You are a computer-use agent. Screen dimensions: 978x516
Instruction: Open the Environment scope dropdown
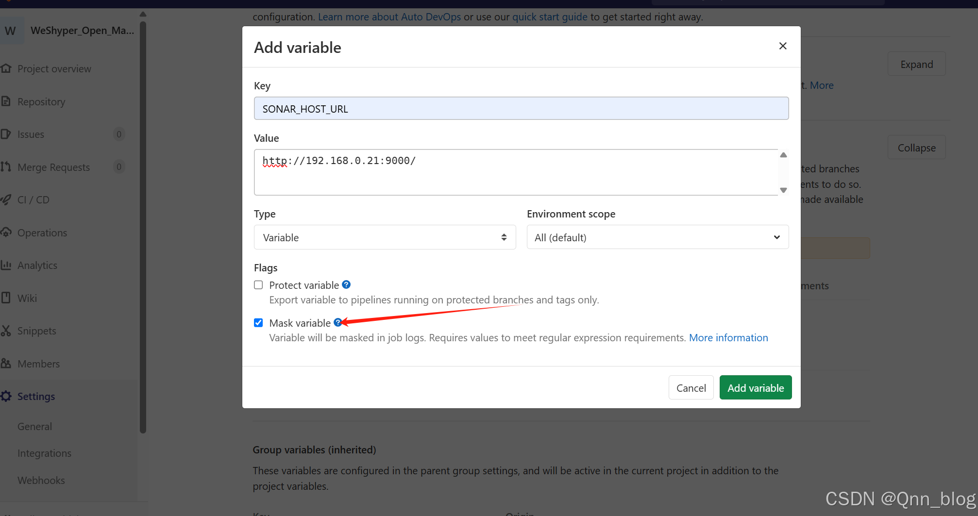pyautogui.click(x=658, y=237)
